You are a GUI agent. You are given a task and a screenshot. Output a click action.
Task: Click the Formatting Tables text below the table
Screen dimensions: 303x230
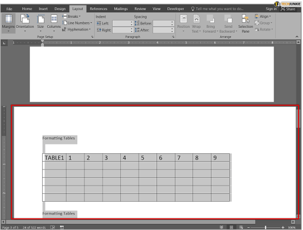59,213
